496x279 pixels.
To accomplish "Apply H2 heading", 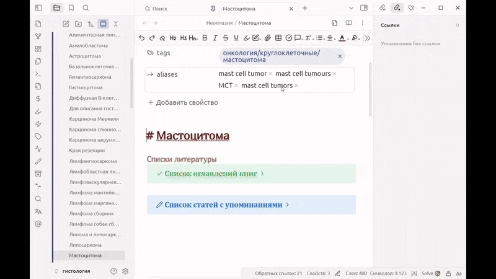I will click(173, 38).
